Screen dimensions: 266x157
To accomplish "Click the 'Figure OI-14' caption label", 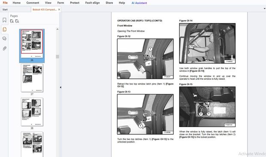I will coord(186,21).
